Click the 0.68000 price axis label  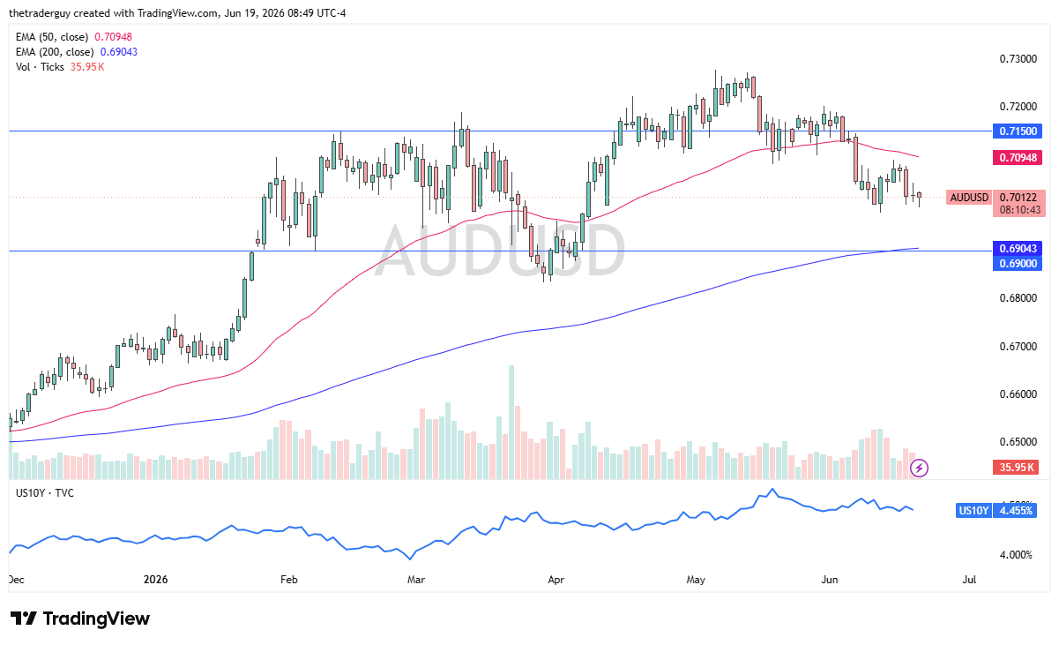(1018, 298)
